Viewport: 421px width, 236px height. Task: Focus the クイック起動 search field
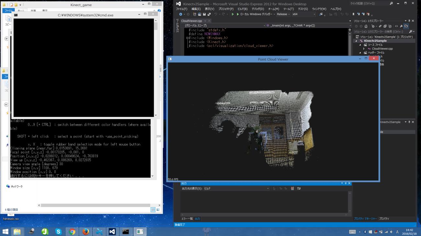pyautogui.click(x=369, y=4)
